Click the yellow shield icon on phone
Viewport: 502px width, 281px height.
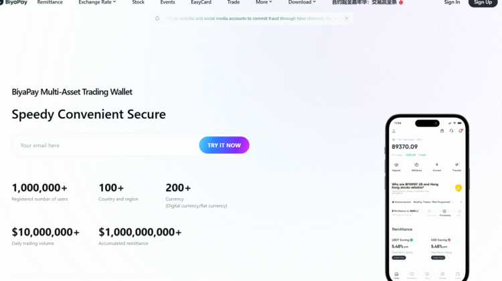[x=458, y=188]
